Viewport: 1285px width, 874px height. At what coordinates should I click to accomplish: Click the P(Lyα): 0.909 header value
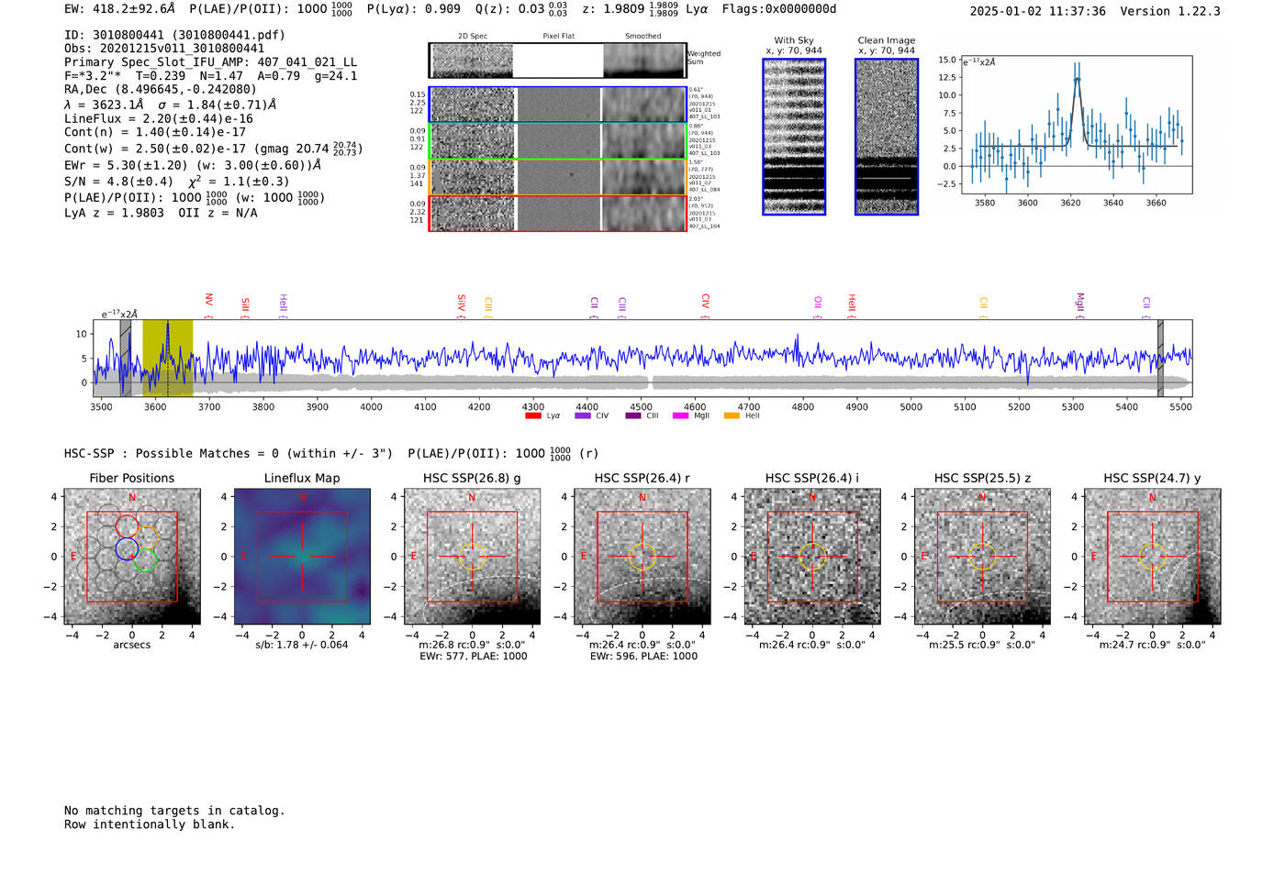[x=414, y=9]
